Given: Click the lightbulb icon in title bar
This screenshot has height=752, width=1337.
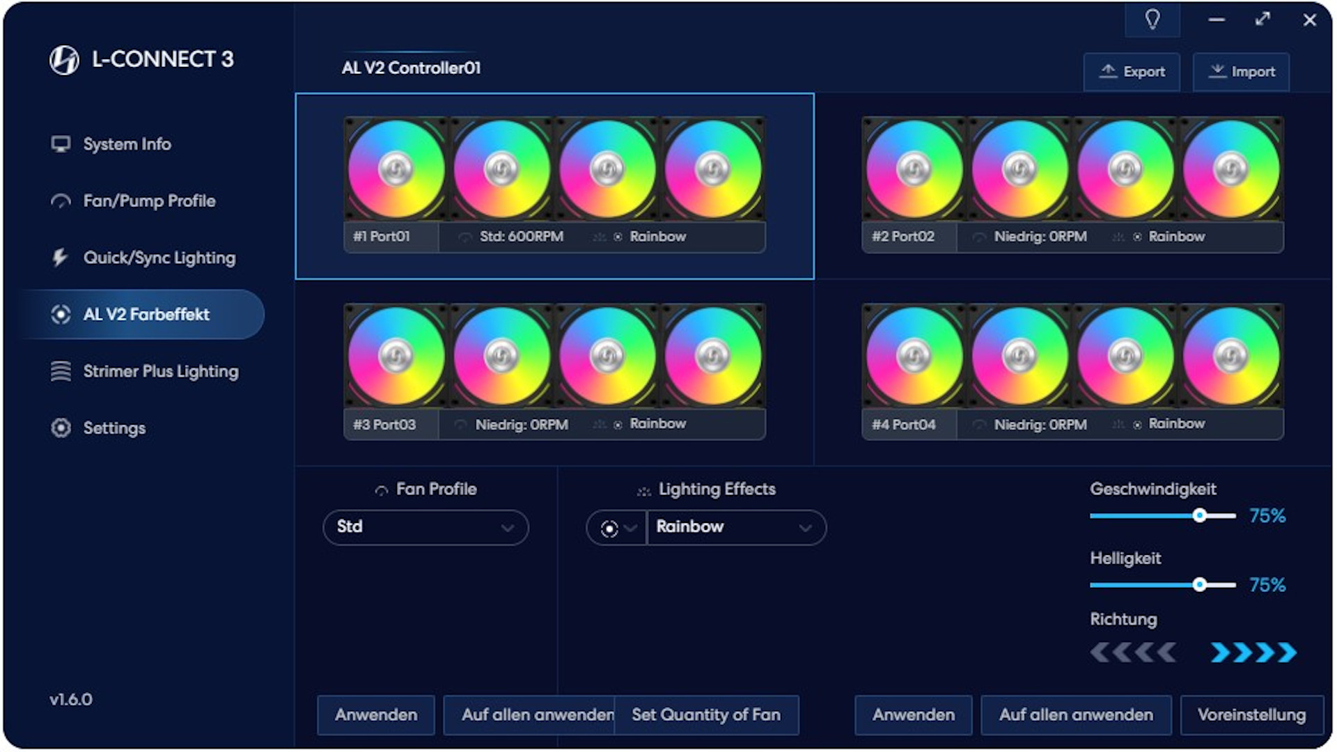Looking at the screenshot, I should coord(1152,19).
